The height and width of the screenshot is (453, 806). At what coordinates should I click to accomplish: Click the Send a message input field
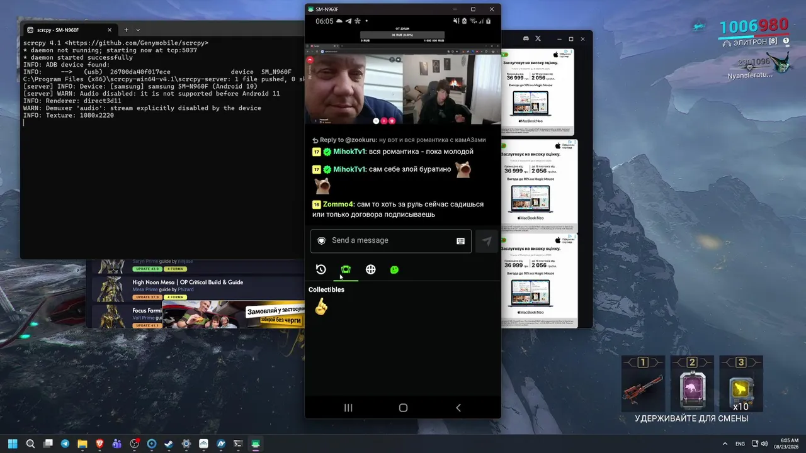[391, 241]
